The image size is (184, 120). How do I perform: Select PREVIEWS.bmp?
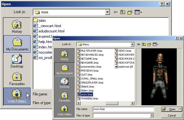pos(88,71)
